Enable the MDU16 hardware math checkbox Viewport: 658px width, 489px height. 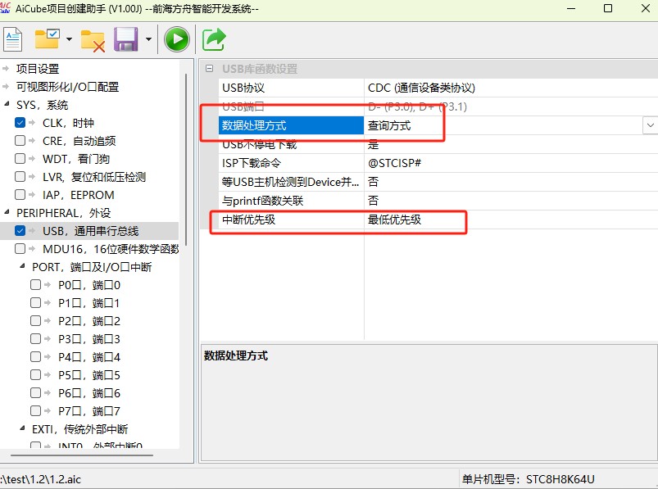coord(20,249)
